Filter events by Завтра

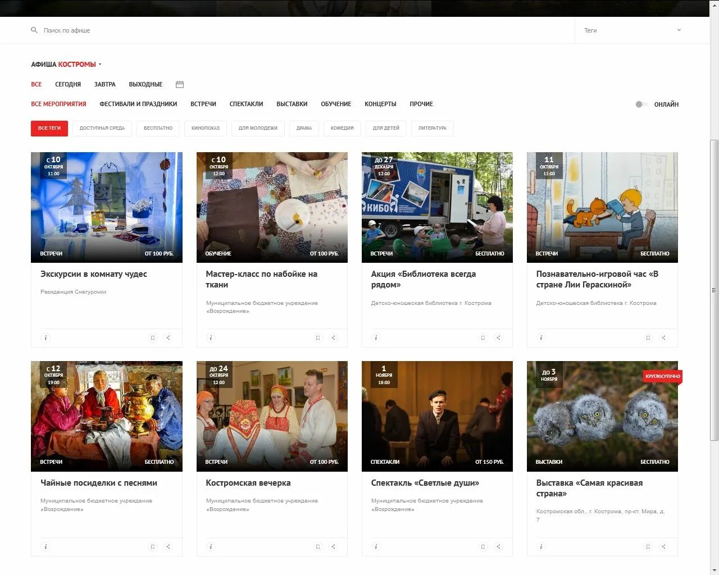(105, 84)
